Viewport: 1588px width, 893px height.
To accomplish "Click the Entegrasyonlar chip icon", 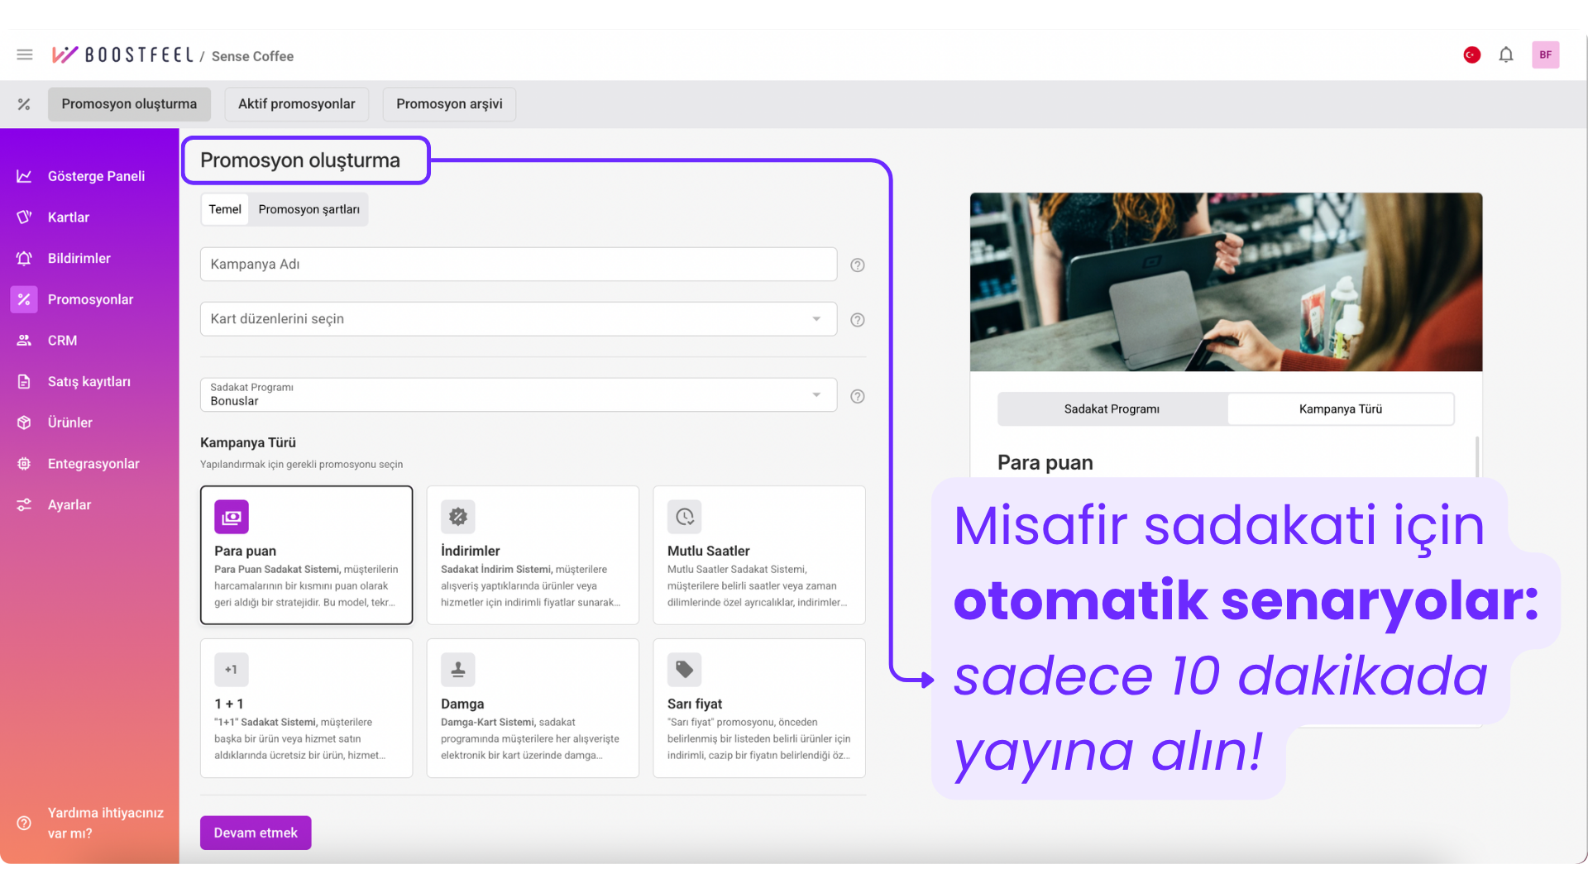I will pyautogui.click(x=24, y=464).
